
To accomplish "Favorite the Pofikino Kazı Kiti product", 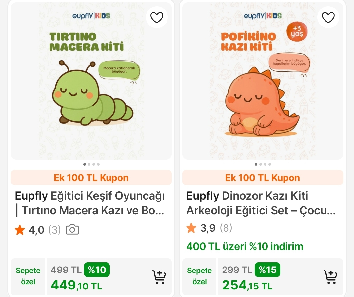I will pos(328,17).
